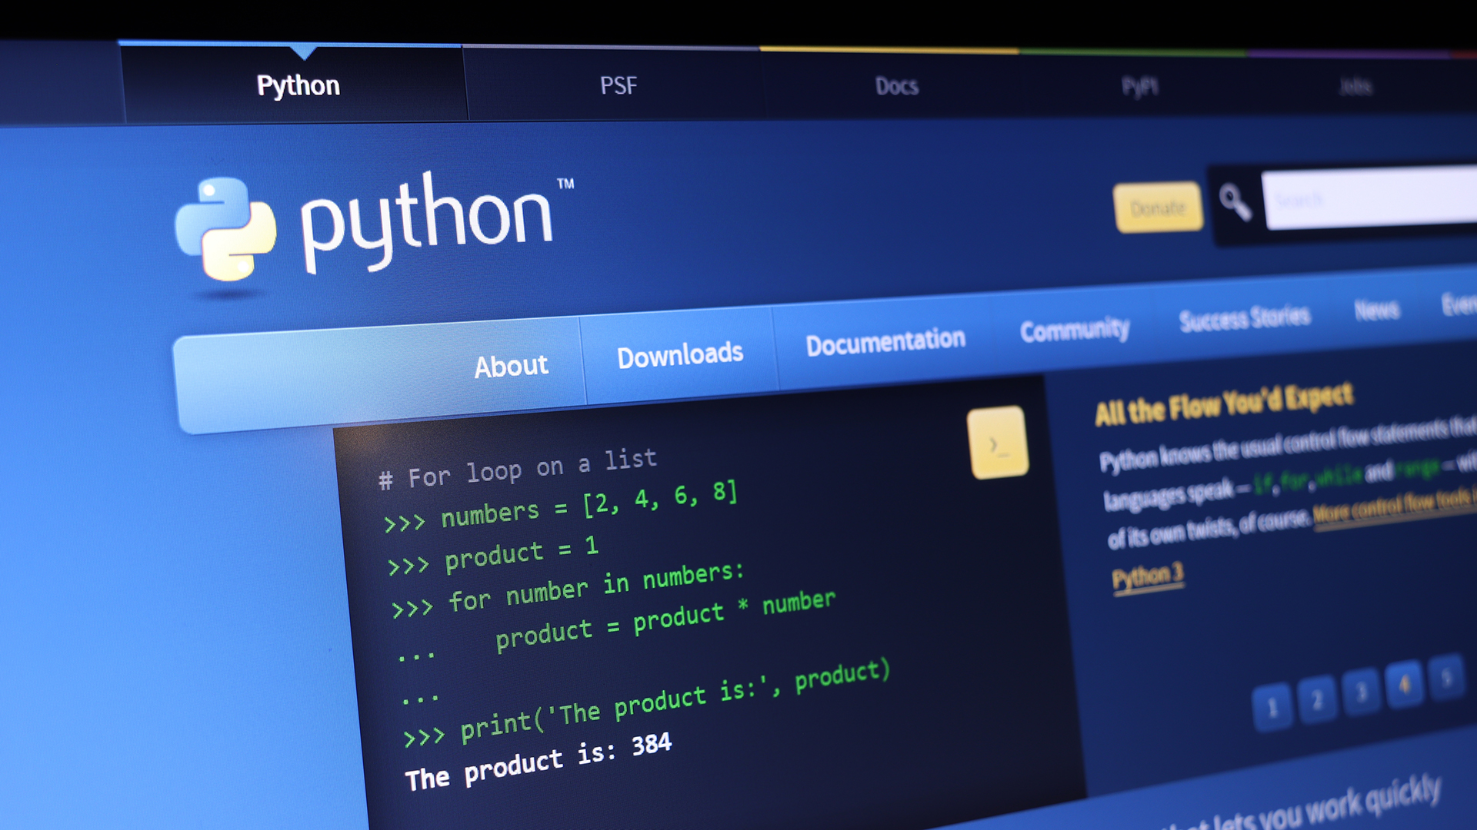The height and width of the screenshot is (830, 1477).
Task: Click the 'product = product * number' line
Action: click(x=666, y=621)
